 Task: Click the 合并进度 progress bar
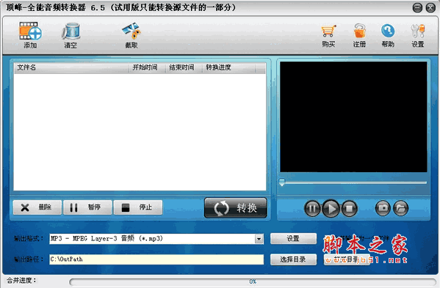tap(253, 281)
